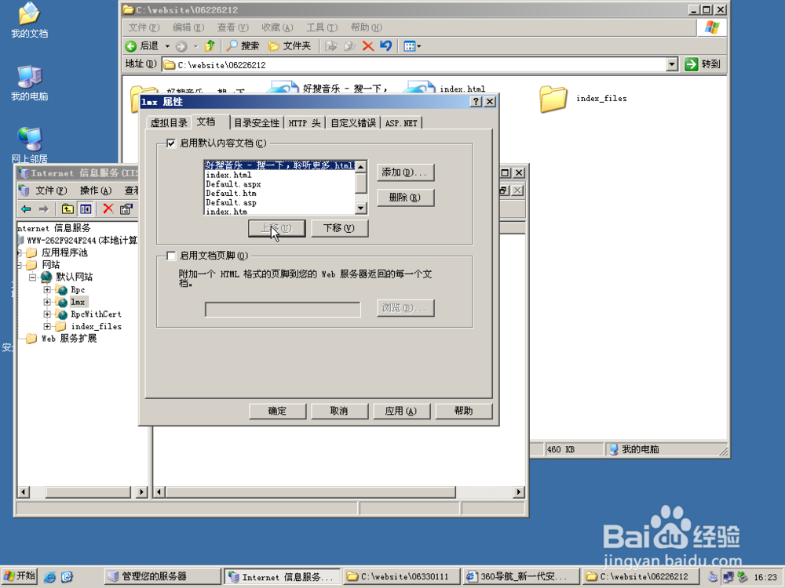Open IIS 操作(A) menu
The image size is (785, 588).
95,191
